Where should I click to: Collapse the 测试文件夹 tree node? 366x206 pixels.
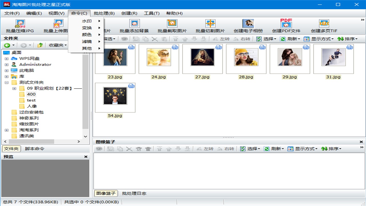click(7, 82)
